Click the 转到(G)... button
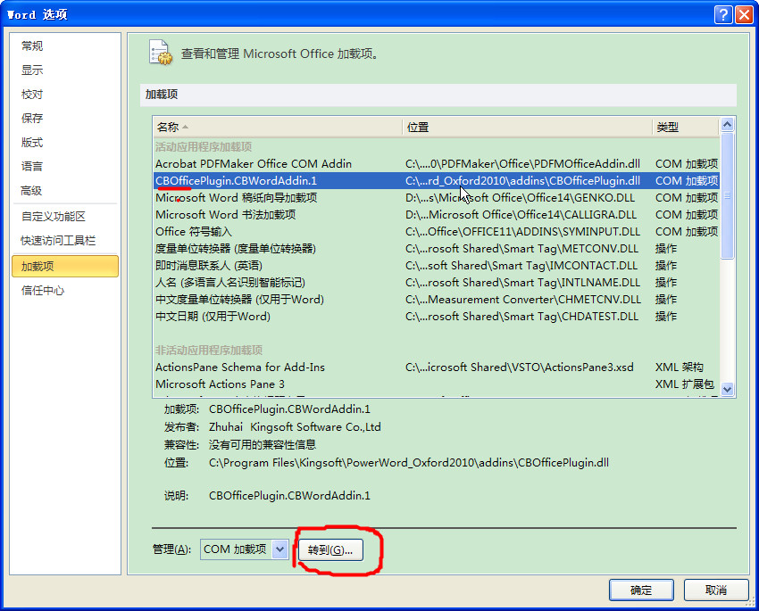The width and height of the screenshot is (759, 611). click(x=330, y=549)
